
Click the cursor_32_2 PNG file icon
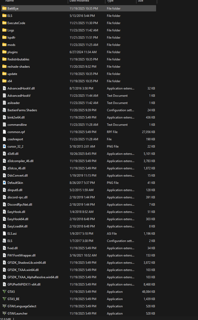[4, 146]
